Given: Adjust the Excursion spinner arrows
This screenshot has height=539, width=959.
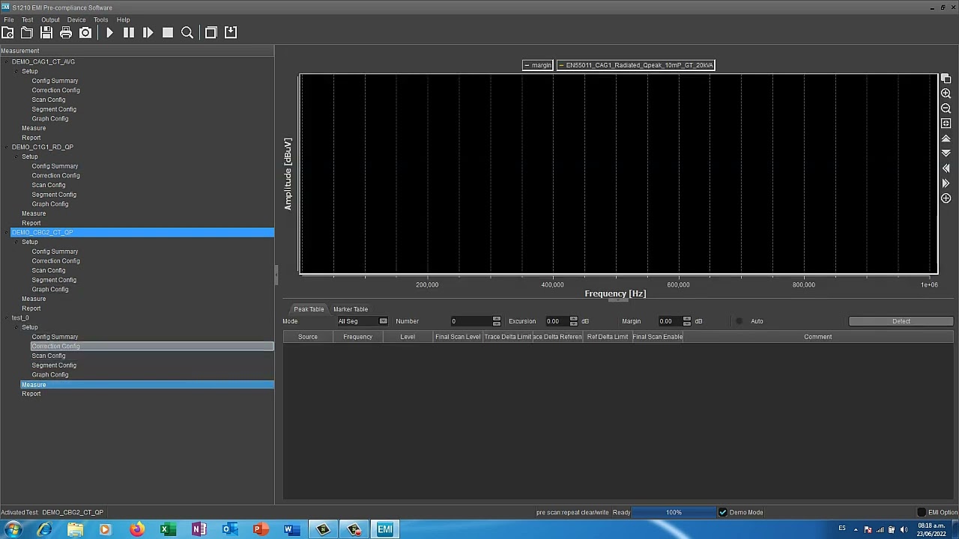Looking at the screenshot, I should point(573,321).
